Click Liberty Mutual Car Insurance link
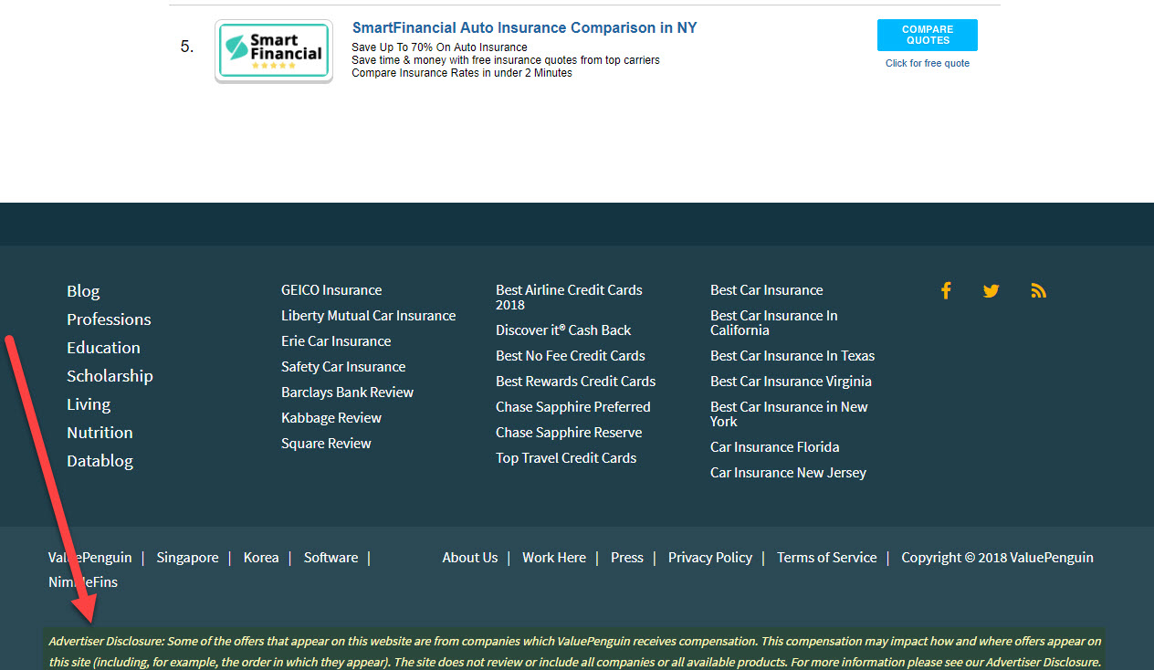This screenshot has height=670, width=1154. coord(368,316)
